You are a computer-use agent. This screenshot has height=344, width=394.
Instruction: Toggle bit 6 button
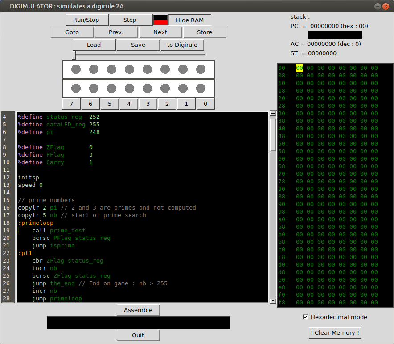[91, 104]
